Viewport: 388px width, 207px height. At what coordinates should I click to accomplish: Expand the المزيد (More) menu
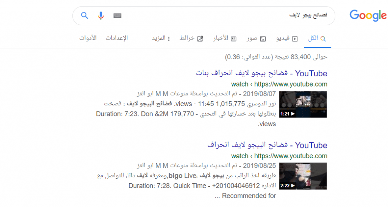(x=161, y=38)
